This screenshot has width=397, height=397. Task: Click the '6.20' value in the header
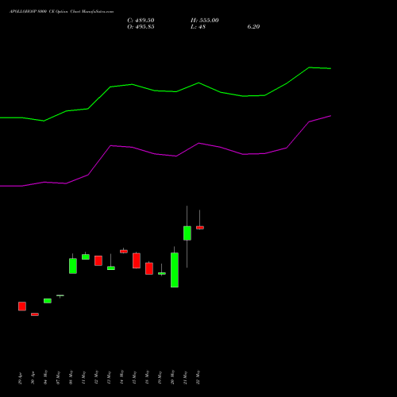[253, 27]
